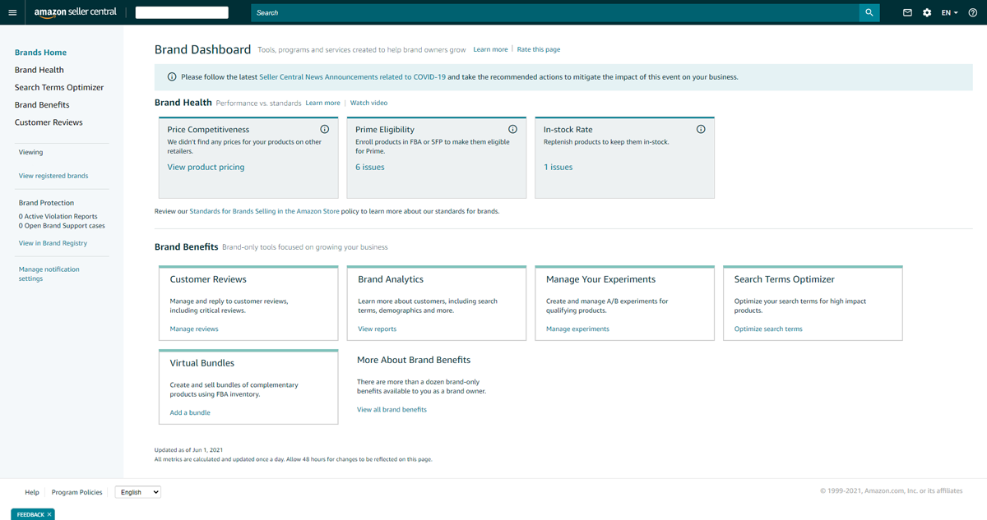Open the English language select box
987x520 pixels.
138,492
